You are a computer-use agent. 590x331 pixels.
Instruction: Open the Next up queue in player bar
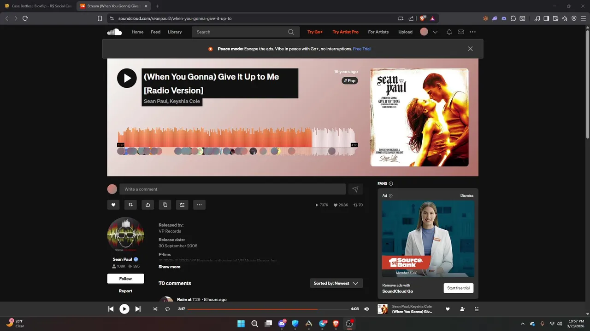tap(477, 309)
